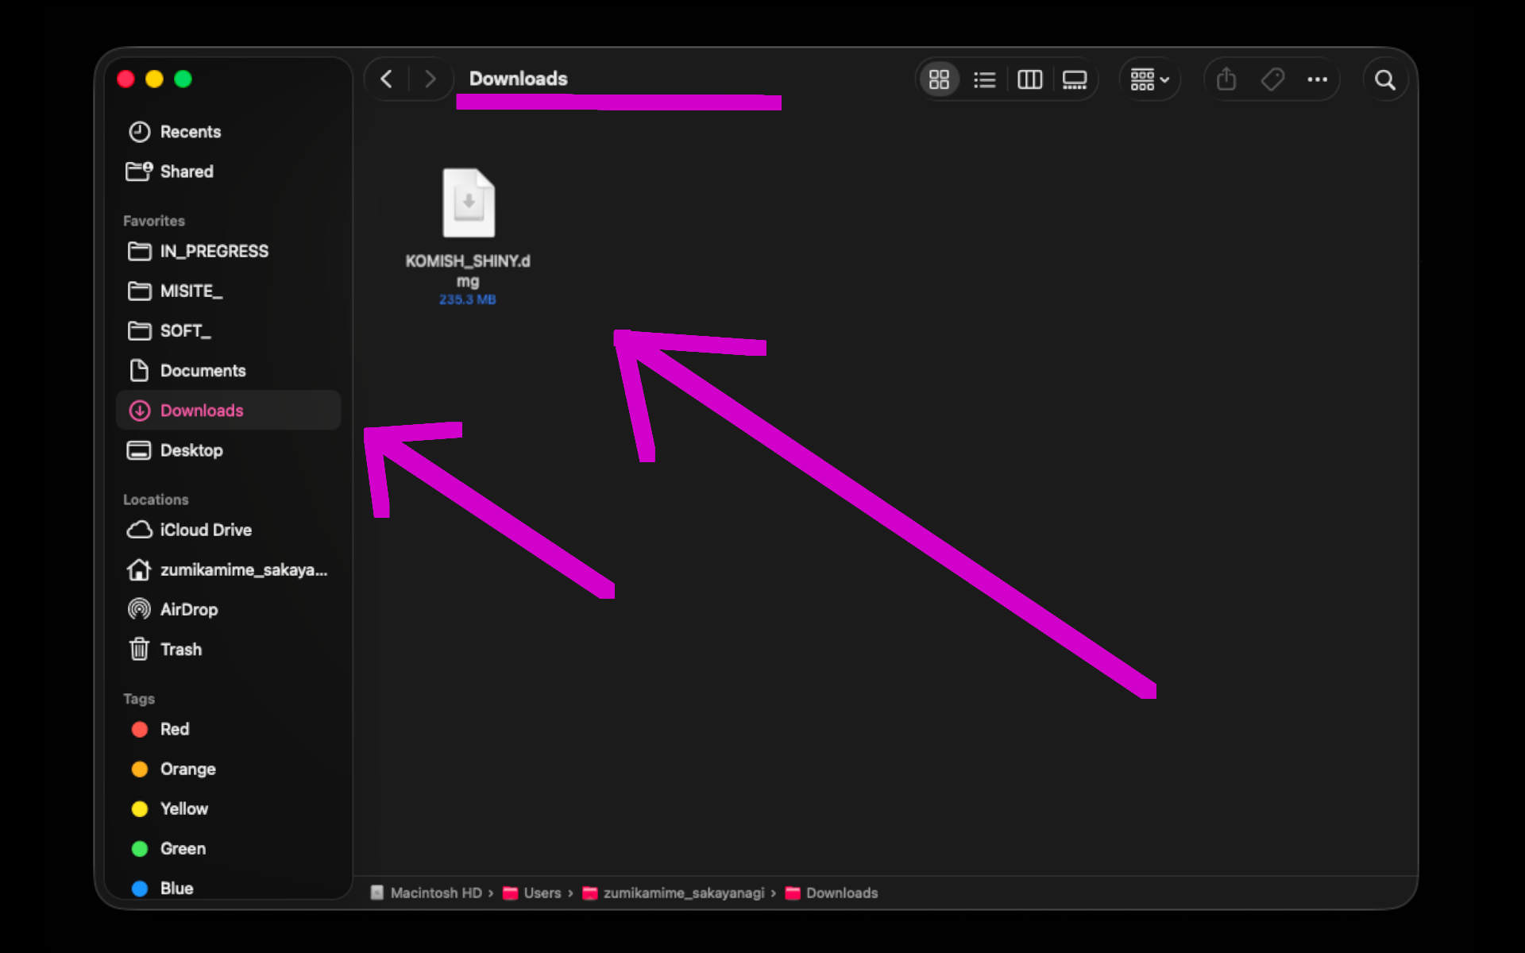Screen dimensions: 1525x953
Task: Switch to column view
Action: pos(1029,79)
